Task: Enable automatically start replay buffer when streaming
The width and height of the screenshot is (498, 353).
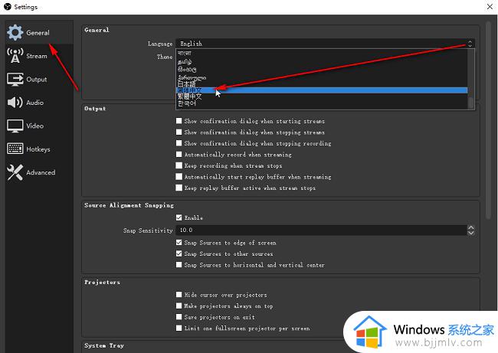Action: 179,176
